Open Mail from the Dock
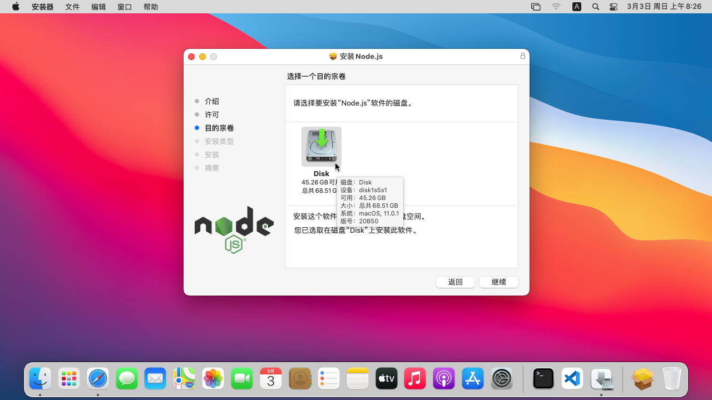This screenshot has height=400, width=712. 155,379
